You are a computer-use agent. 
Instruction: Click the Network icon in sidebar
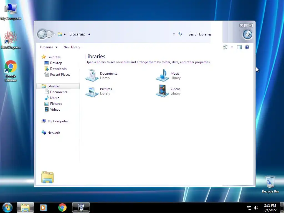pos(44,133)
